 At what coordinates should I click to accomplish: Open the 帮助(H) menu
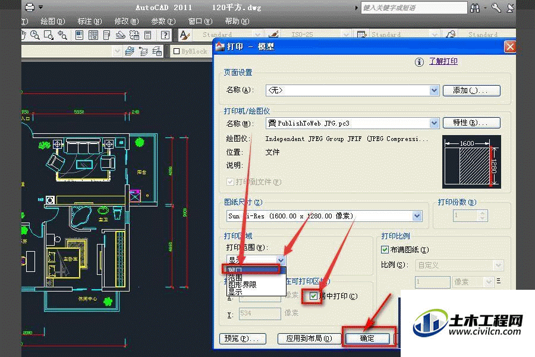point(237,21)
